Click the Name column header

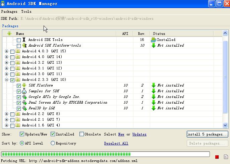(59, 34)
